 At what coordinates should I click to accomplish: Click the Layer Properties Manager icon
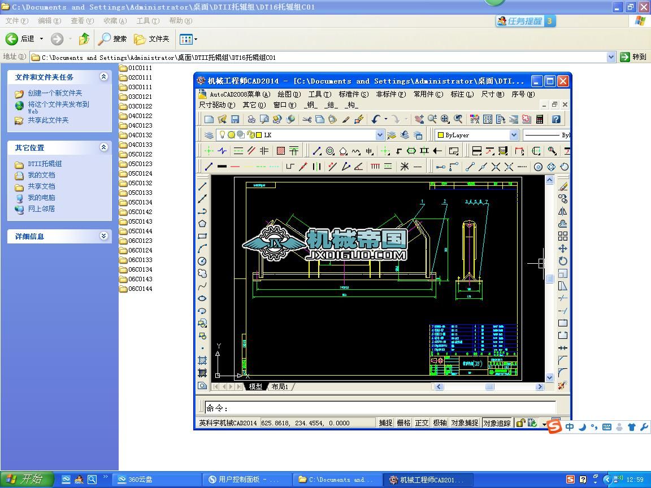[209, 135]
